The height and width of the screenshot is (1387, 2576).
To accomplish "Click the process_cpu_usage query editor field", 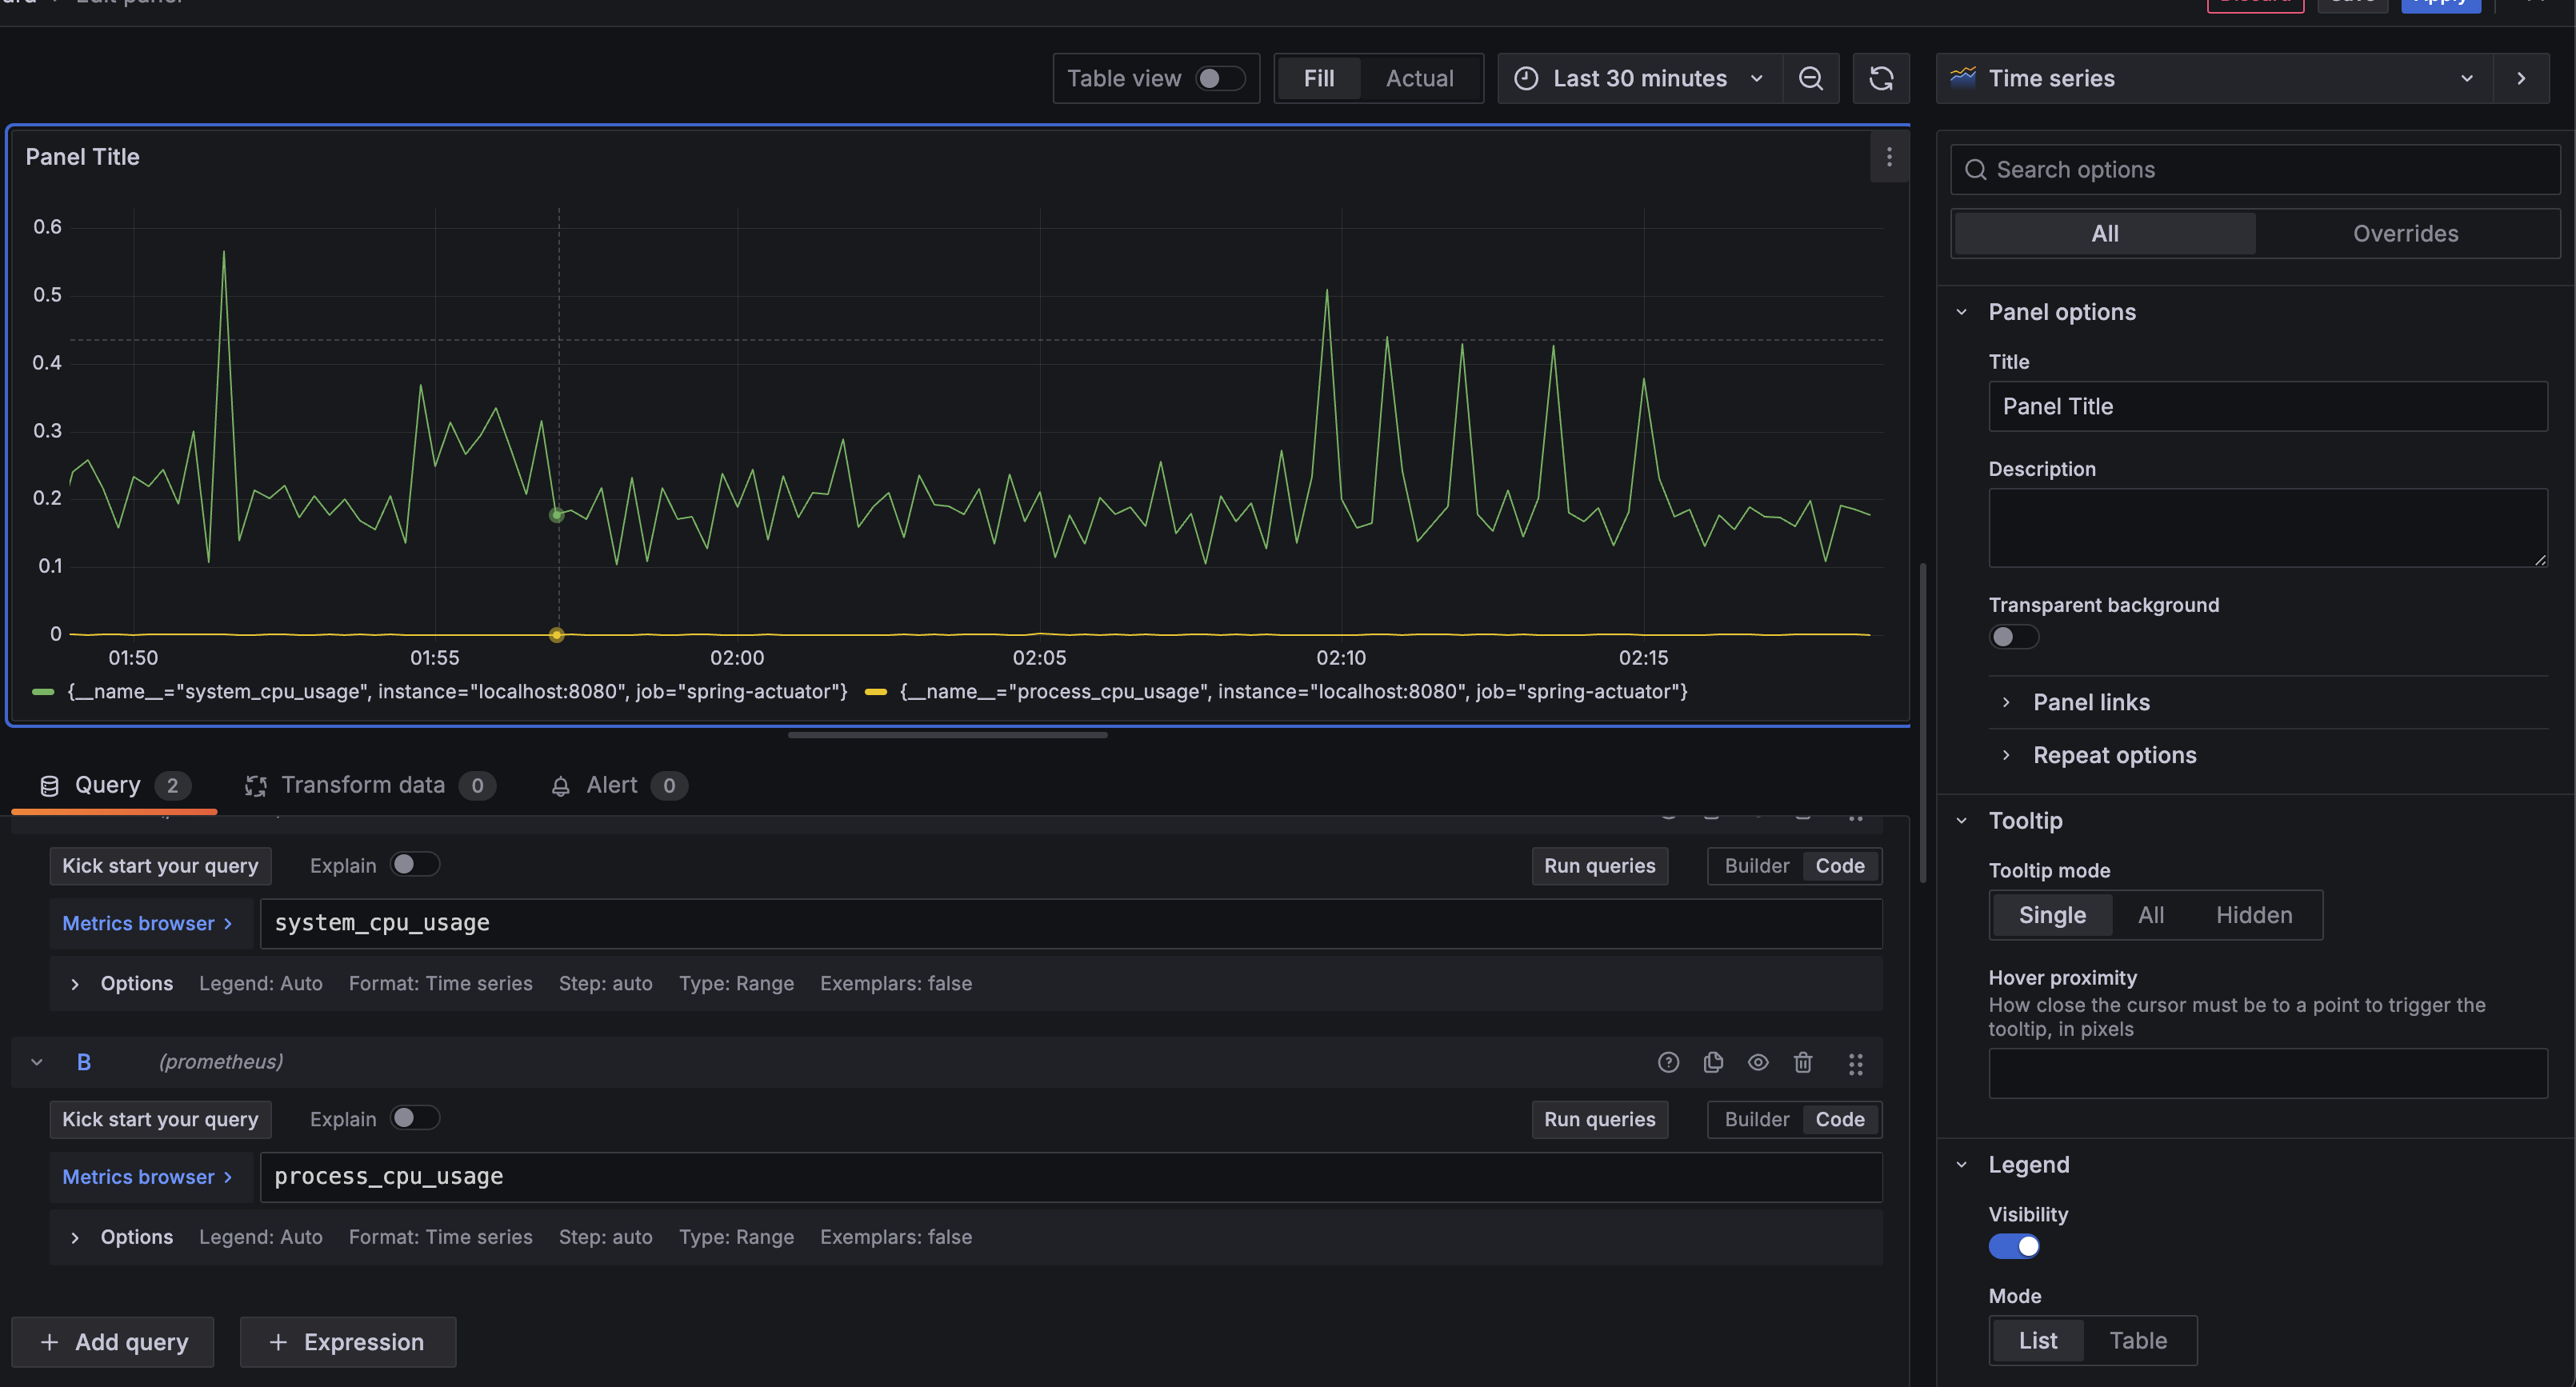I will 1071,1177.
